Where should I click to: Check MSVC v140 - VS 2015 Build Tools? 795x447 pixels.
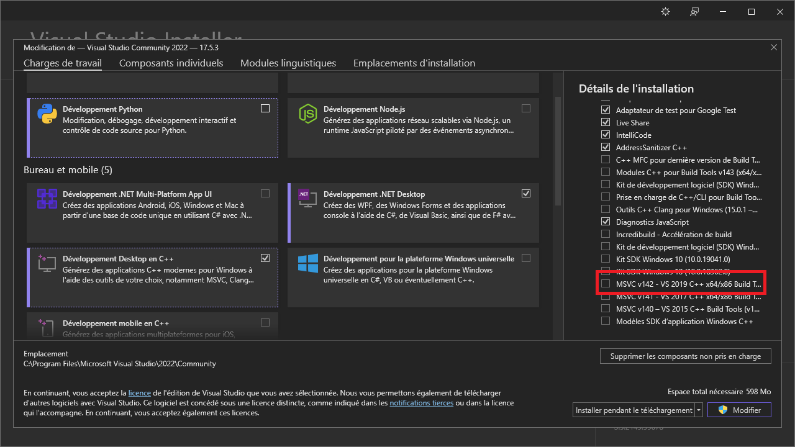click(x=606, y=309)
